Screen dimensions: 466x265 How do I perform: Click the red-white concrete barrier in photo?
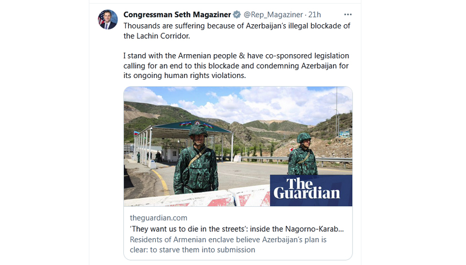197,197
